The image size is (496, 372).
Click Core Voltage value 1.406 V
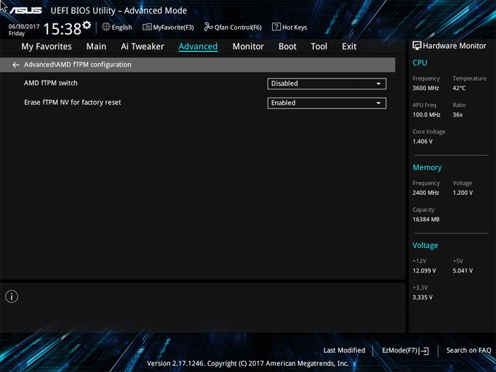pyautogui.click(x=422, y=141)
